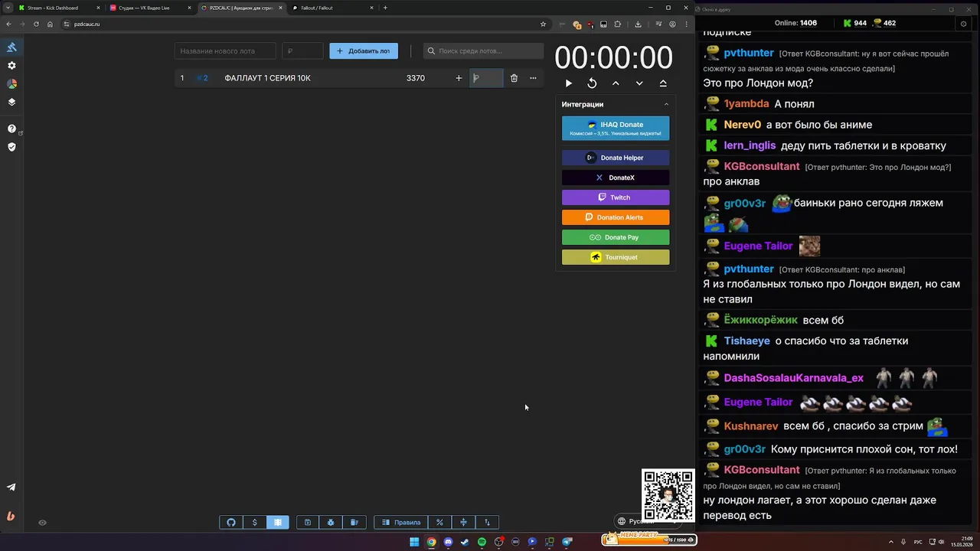
Task: Click the double up chevron under timer
Action: click(x=663, y=83)
